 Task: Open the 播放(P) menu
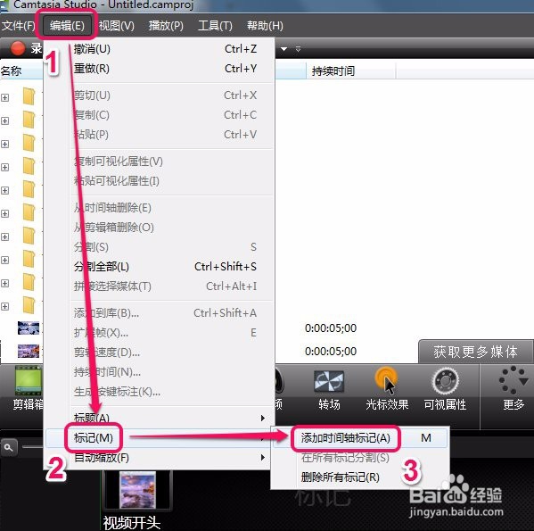tap(166, 26)
